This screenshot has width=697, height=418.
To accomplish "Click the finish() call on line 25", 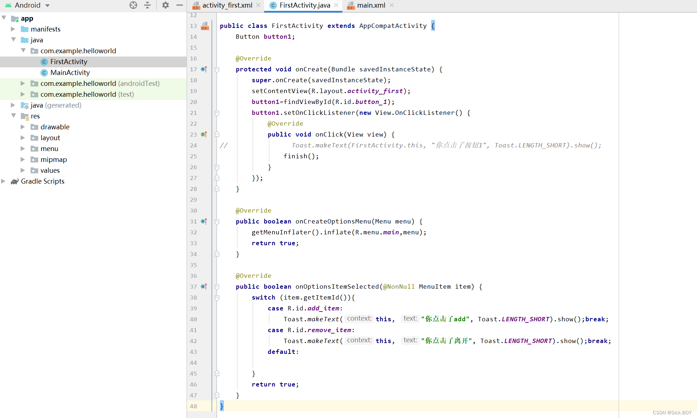I will point(301,156).
